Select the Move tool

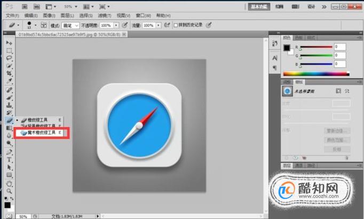9,43
